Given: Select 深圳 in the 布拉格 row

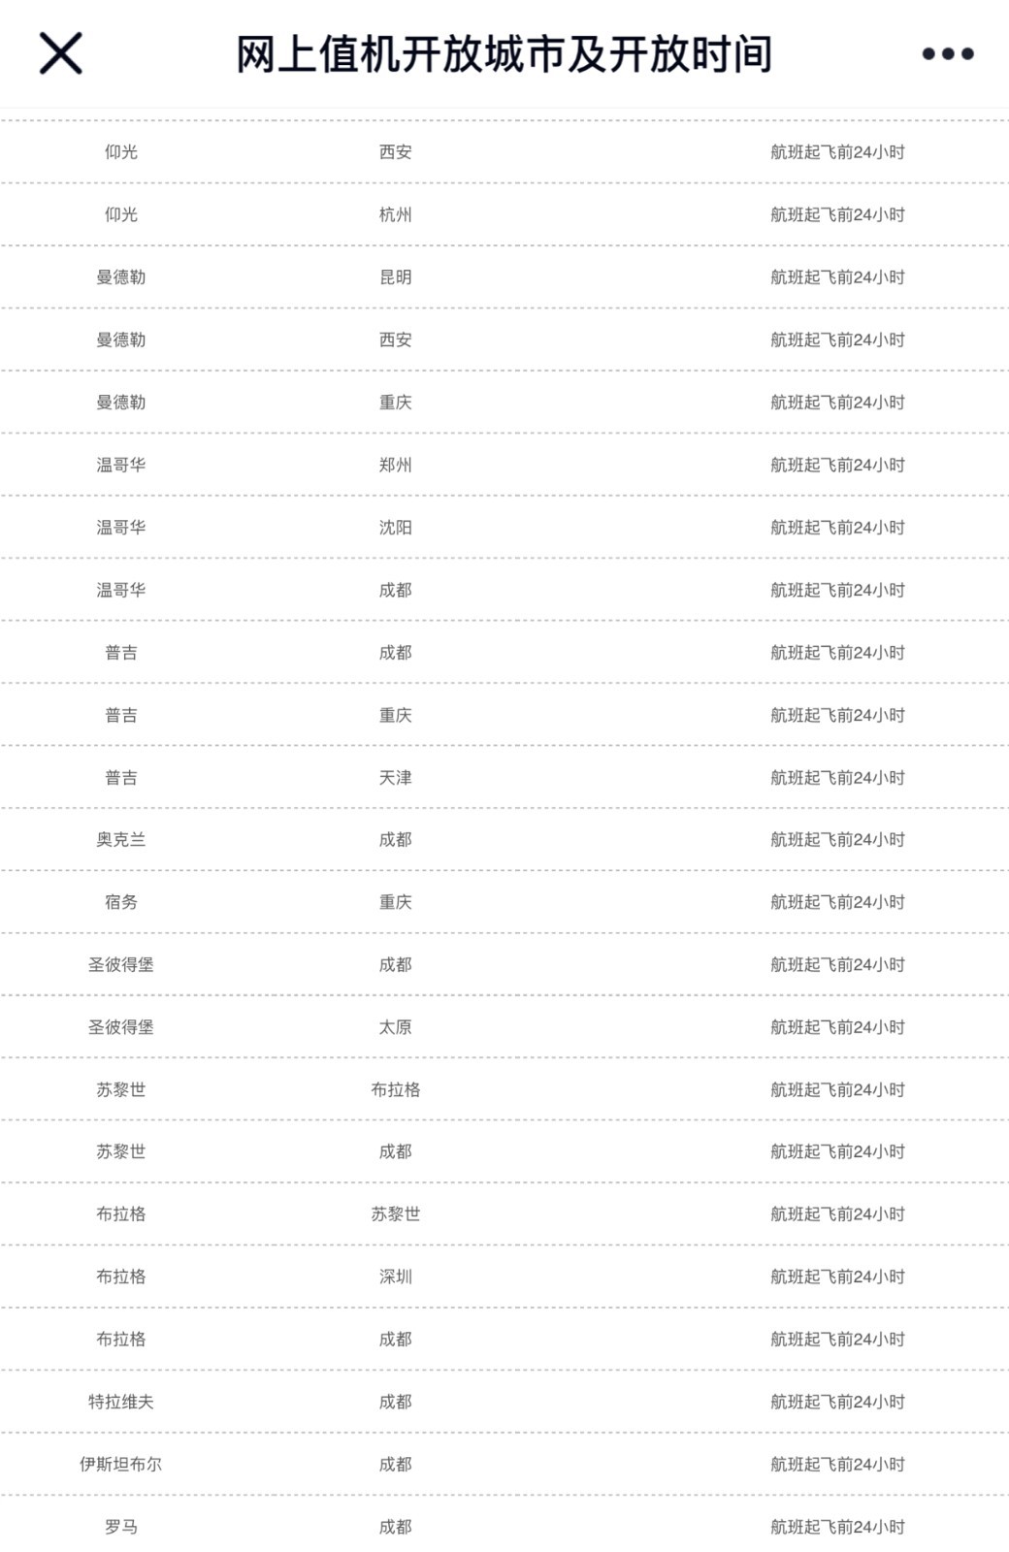Looking at the screenshot, I should (395, 1277).
